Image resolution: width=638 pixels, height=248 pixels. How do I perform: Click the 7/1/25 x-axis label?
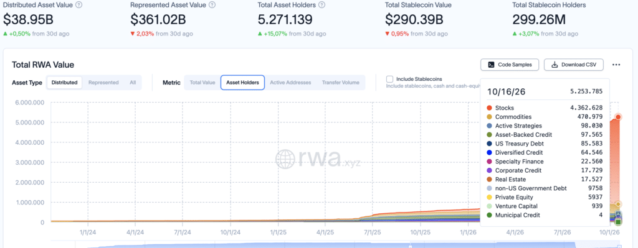(373, 233)
